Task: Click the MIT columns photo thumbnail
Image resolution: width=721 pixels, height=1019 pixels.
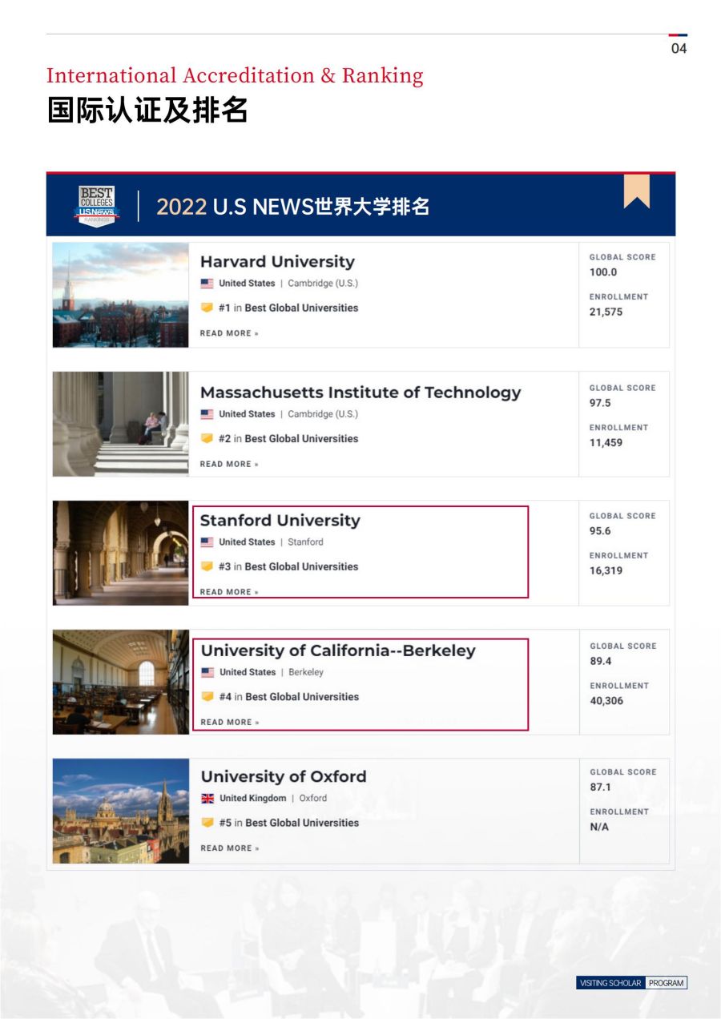Action: (x=121, y=424)
